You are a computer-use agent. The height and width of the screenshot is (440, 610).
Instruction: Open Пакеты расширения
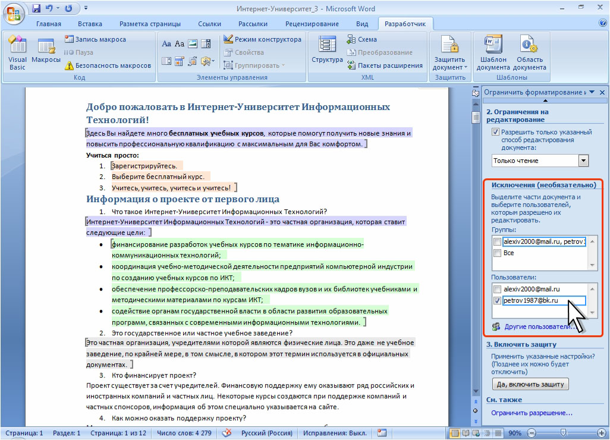385,65
